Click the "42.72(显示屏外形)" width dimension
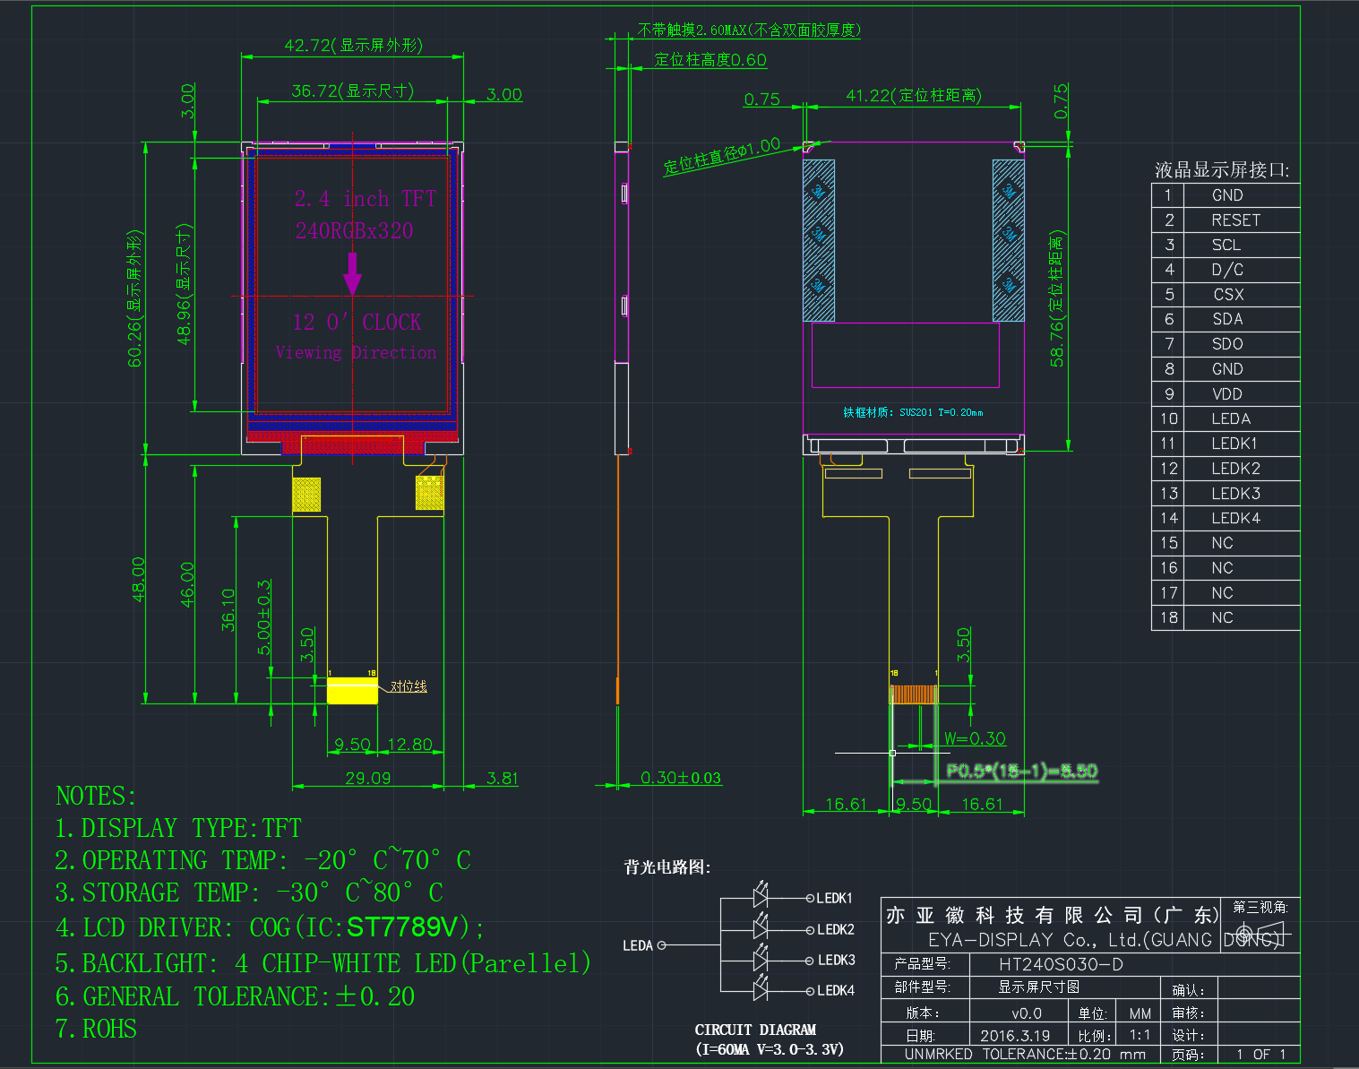This screenshot has width=1359, height=1069. [353, 45]
